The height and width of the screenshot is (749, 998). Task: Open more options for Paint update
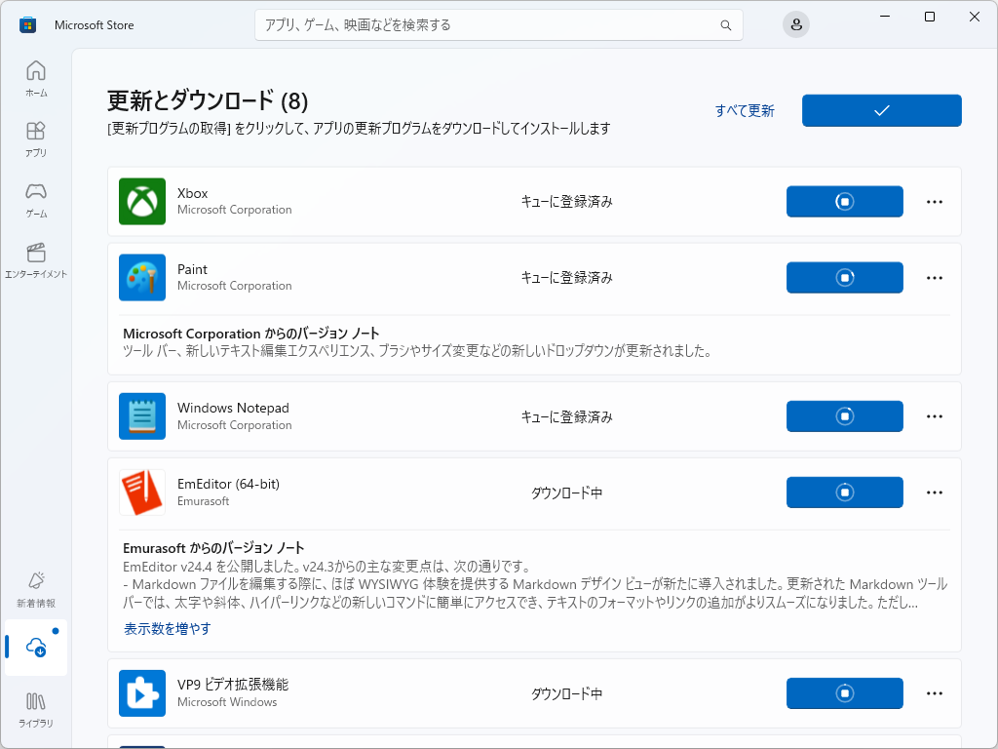click(x=934, y=277)
